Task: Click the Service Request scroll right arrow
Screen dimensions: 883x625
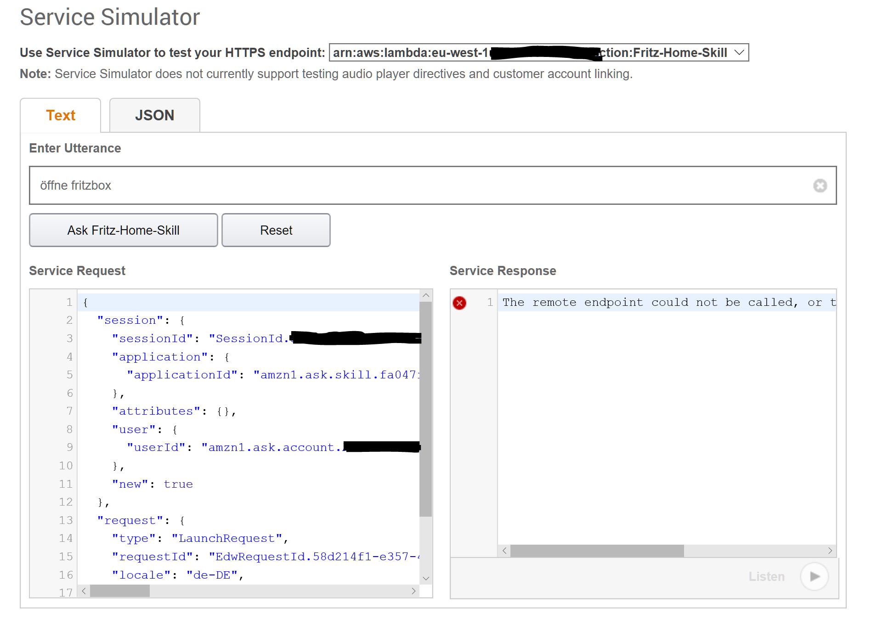Action: [x=413, y=591]
